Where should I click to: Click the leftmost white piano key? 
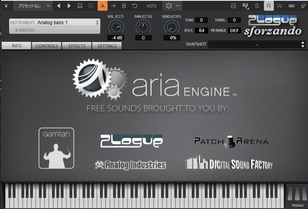[x=7, y=202]
